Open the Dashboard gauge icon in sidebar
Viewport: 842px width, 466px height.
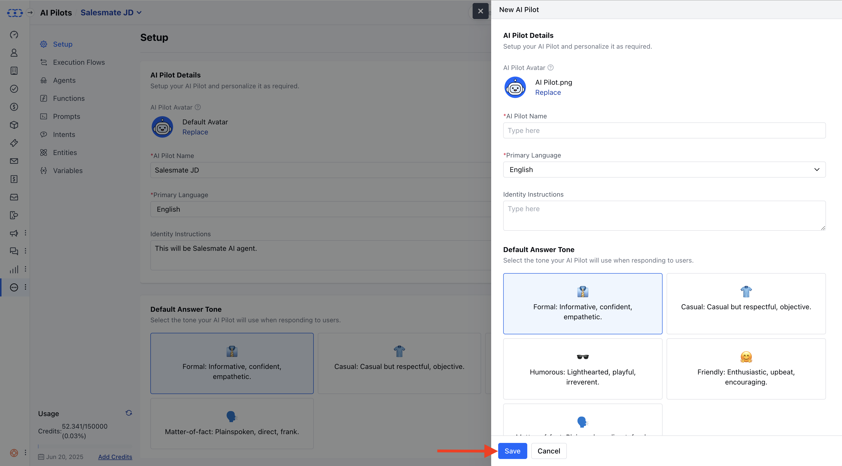pyautogui.click(x=14, y=35)
